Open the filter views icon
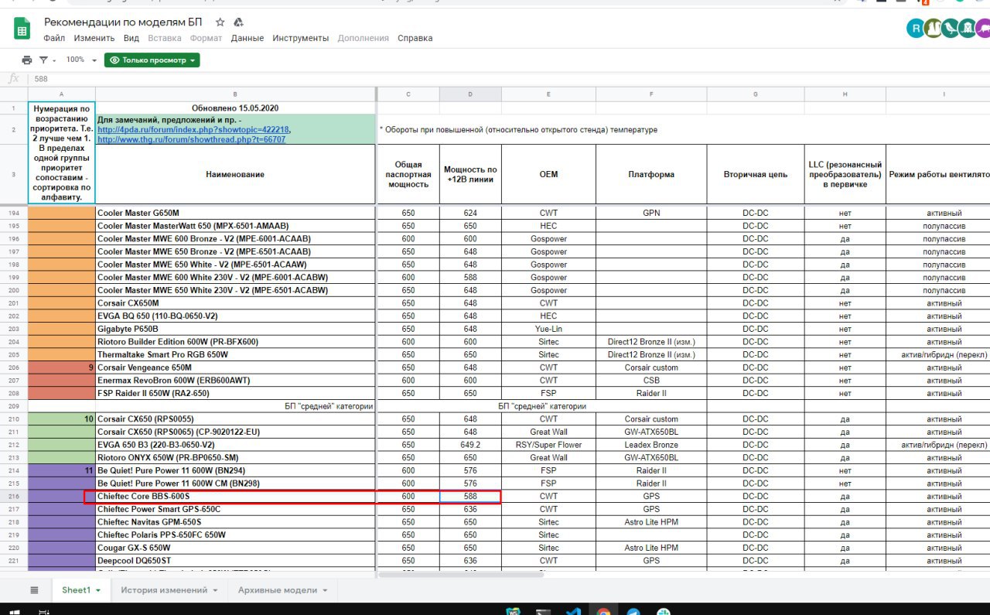The height and width of the screenshot is (615, 990). coord(44,60)
